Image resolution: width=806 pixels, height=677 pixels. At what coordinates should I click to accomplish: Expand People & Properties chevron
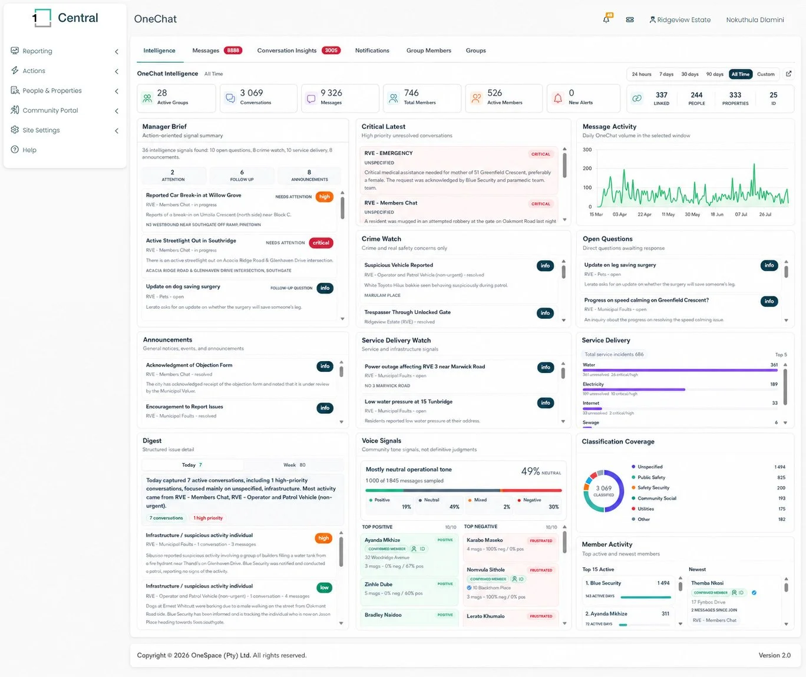pyautogui.click(x=117, y=91)
